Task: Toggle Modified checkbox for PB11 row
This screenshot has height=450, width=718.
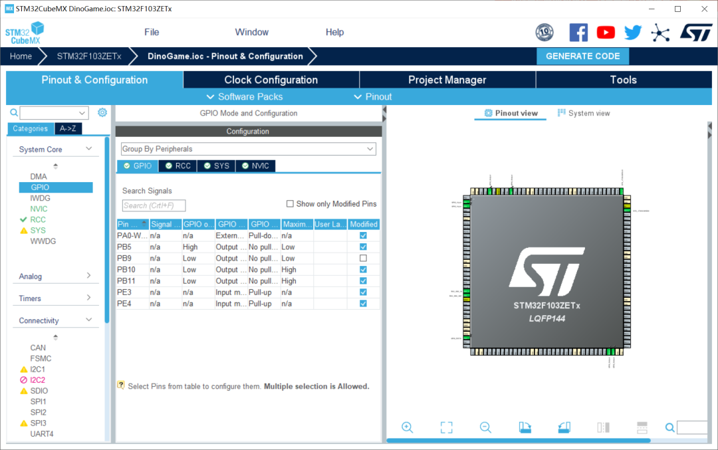Action: point(363,281)
